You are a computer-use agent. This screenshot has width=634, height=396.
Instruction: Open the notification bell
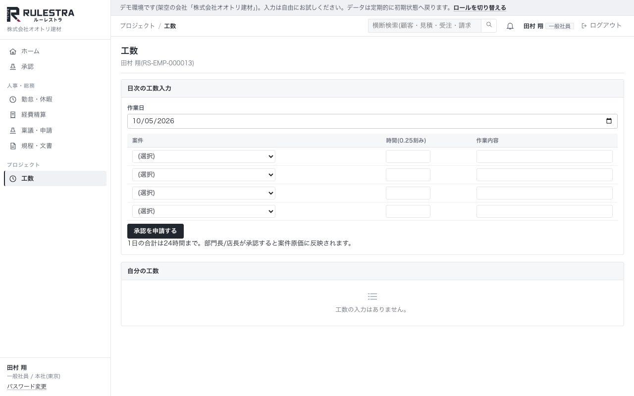tap(510, 26)
